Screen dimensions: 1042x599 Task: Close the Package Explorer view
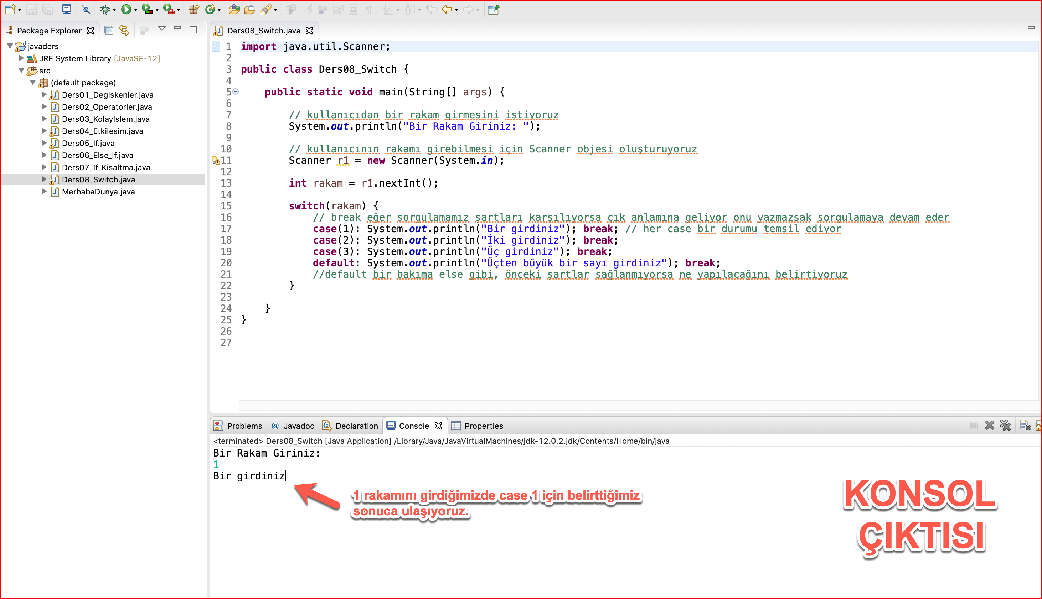point(91,30)
